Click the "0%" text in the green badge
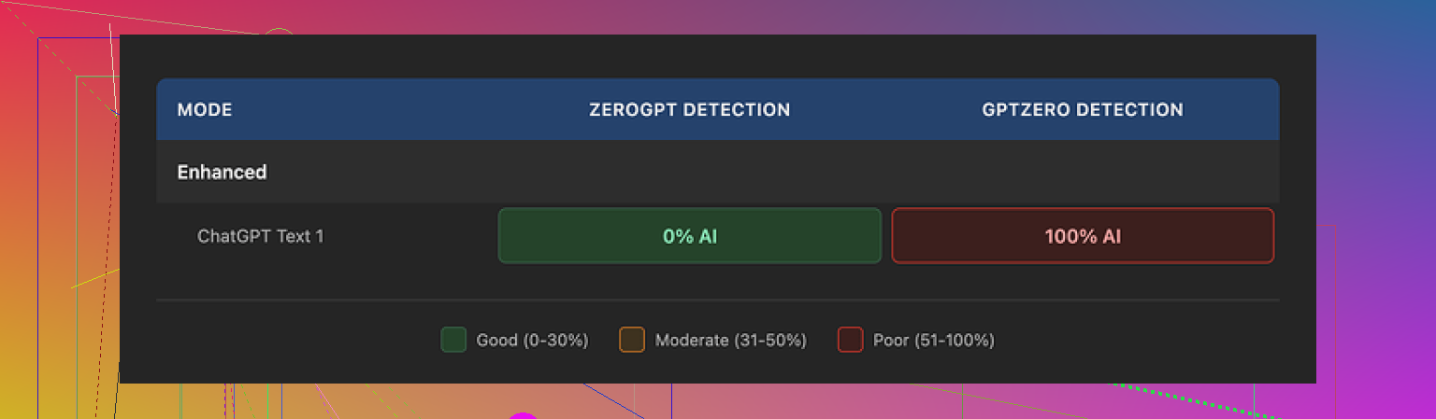Screen dimensions: 1436x419 tap(677, 237)
